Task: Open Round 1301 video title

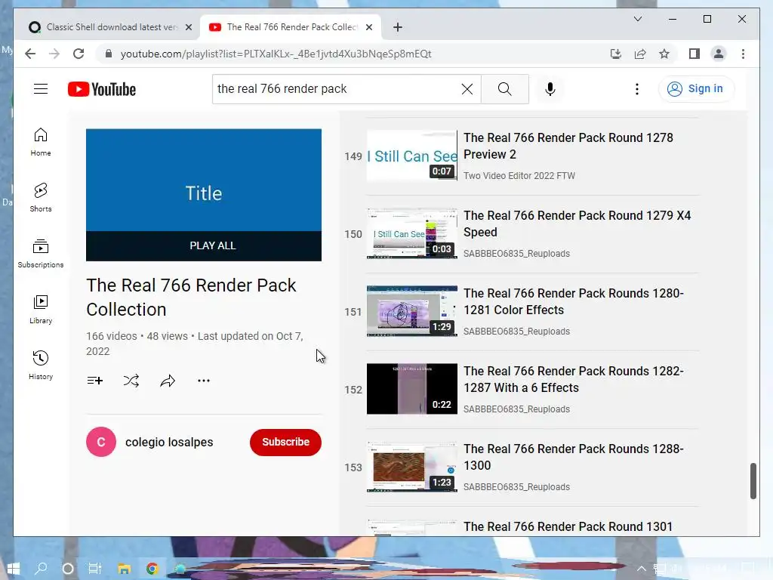Action: [x=568, y=526]
